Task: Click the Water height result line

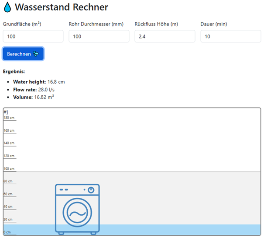Action: point(39,82)
